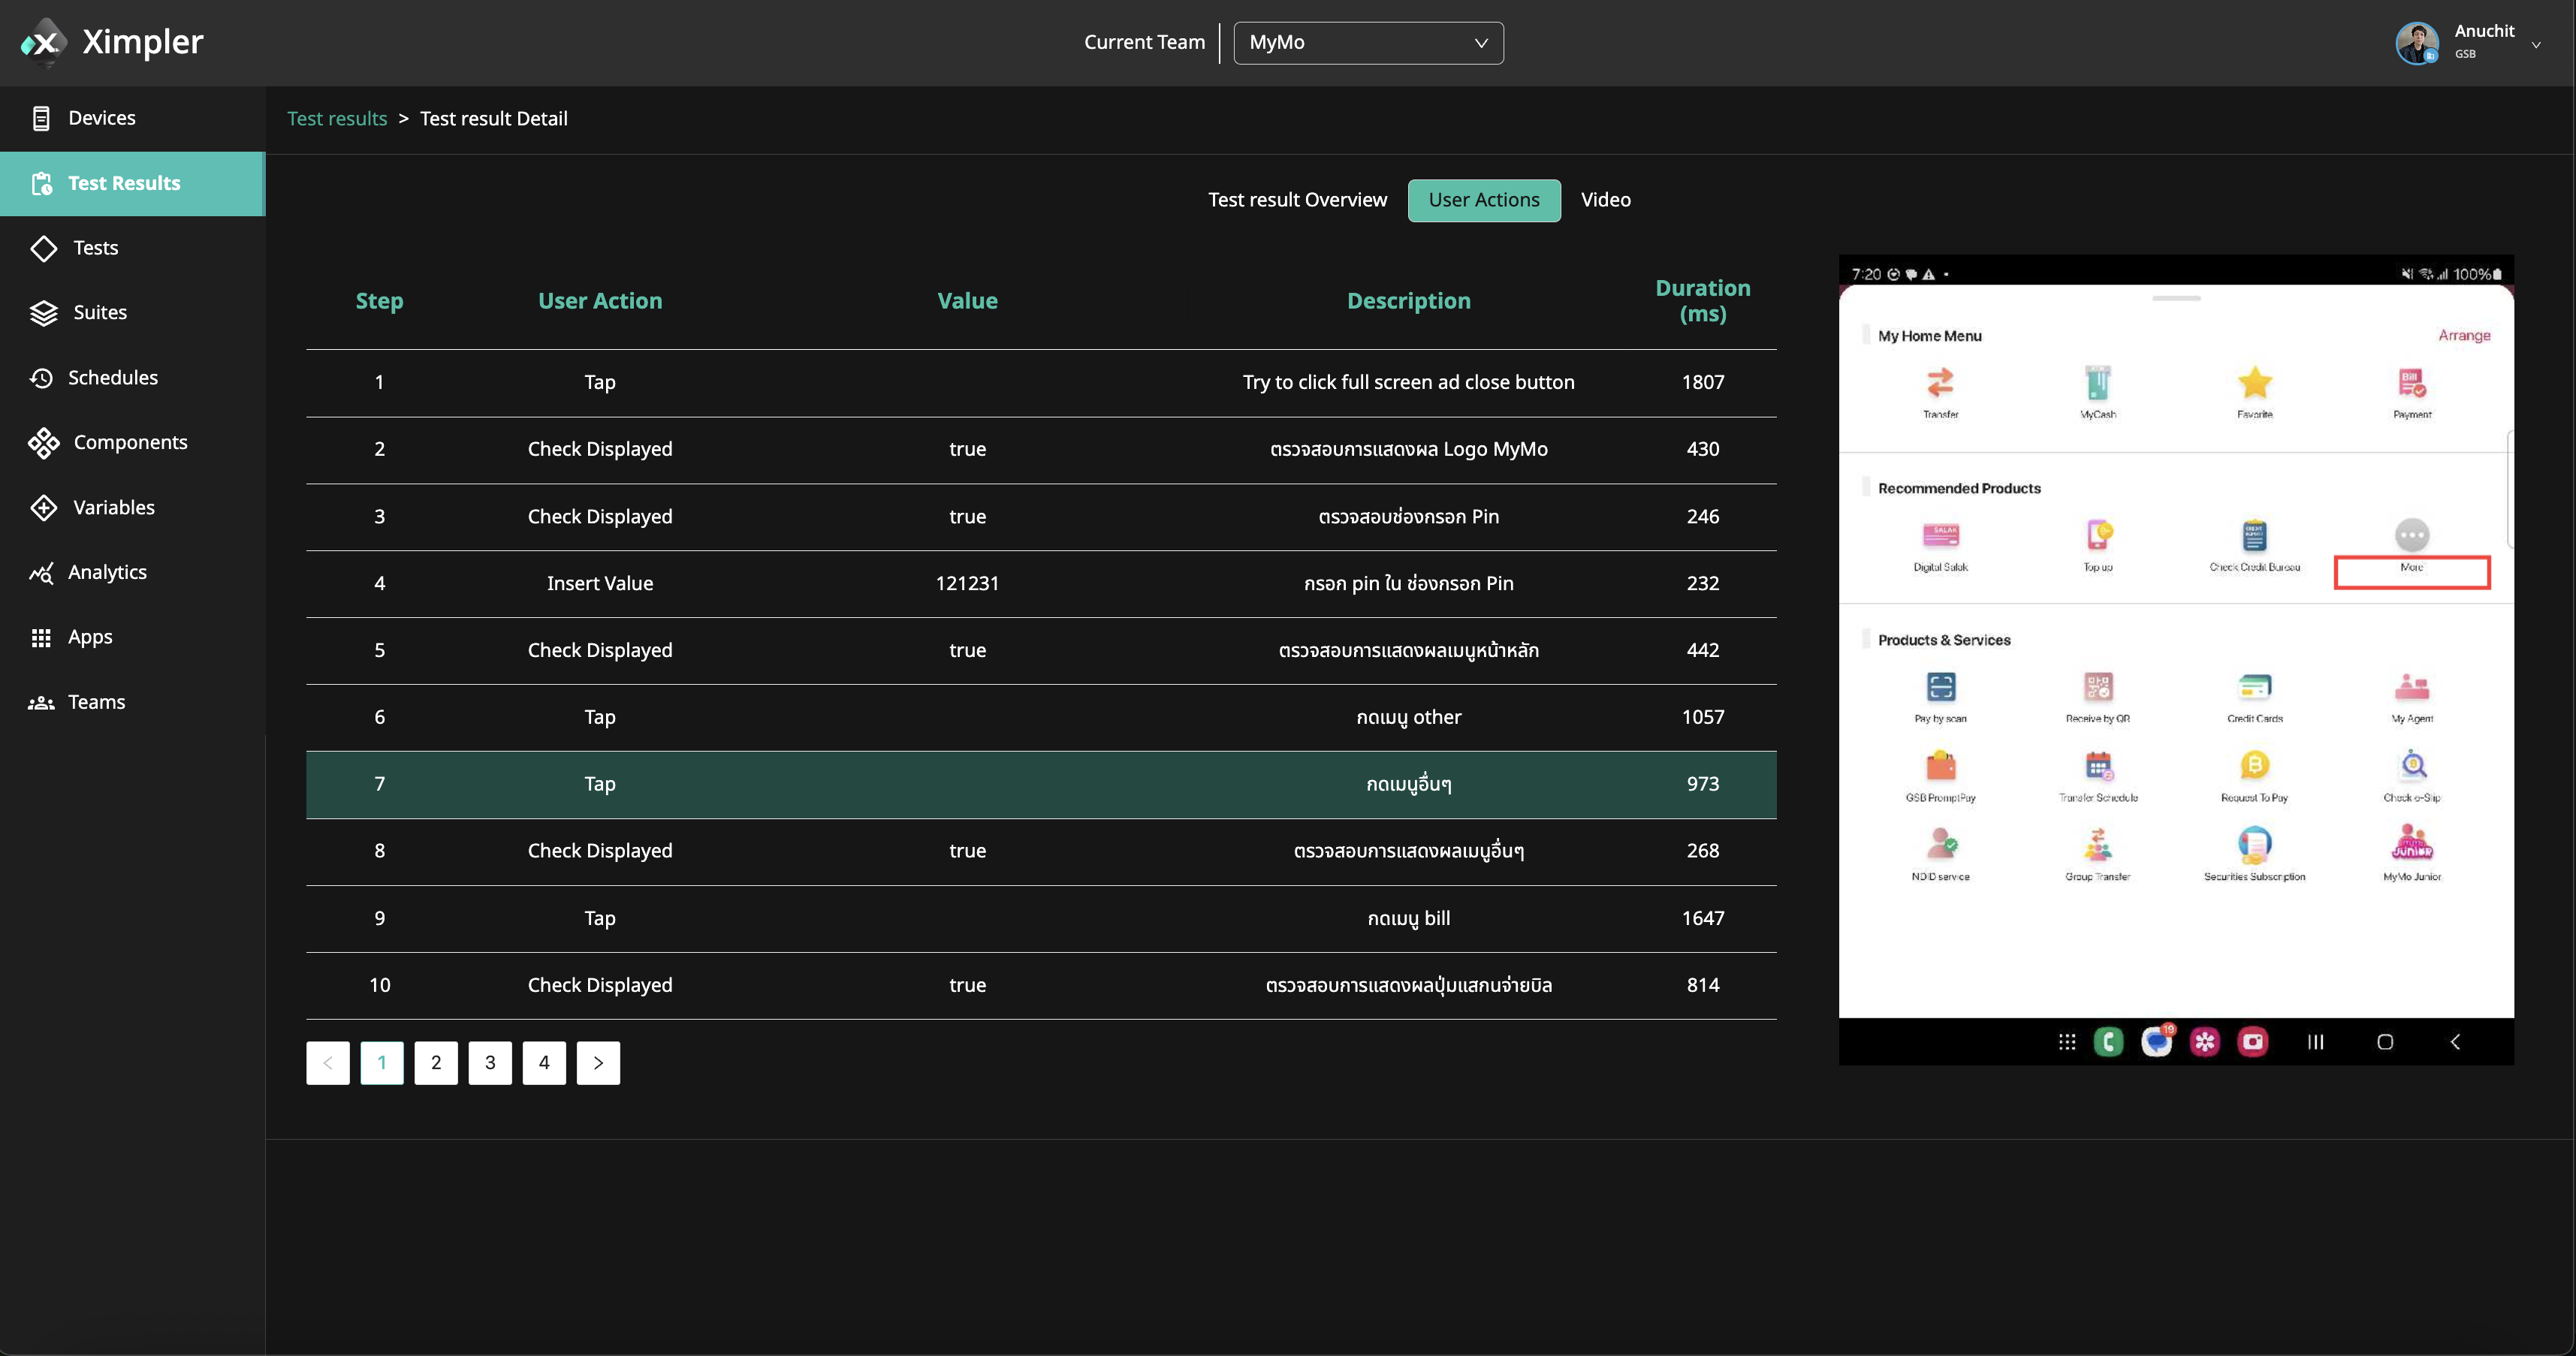Click the Test results breadcrumb link

click(337, 119)
